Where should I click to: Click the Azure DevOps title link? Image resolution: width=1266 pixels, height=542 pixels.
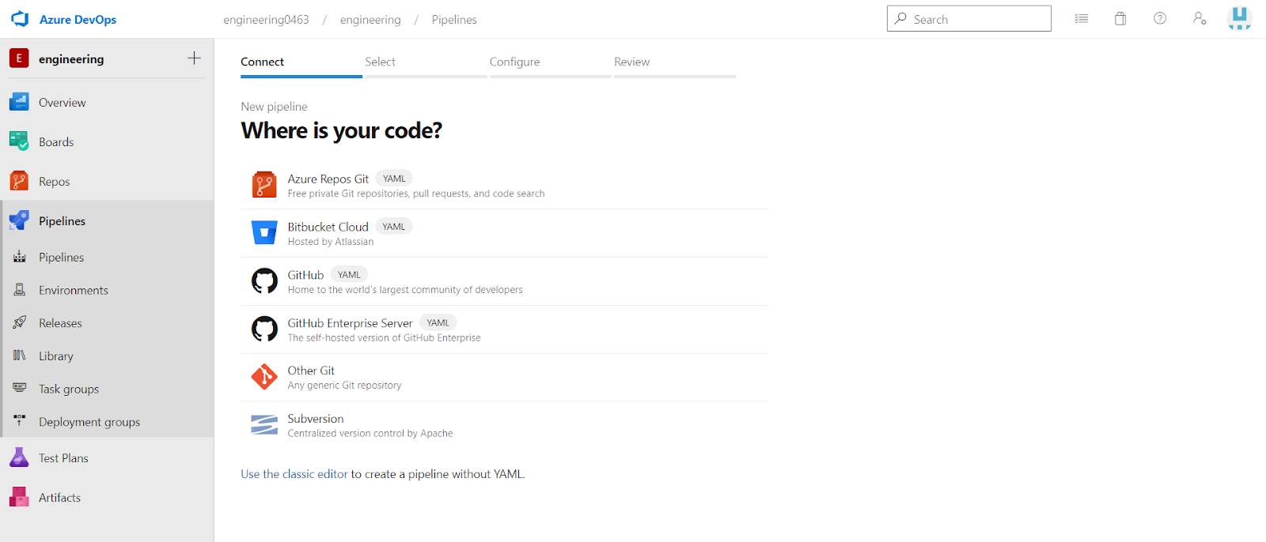[78, 20]
